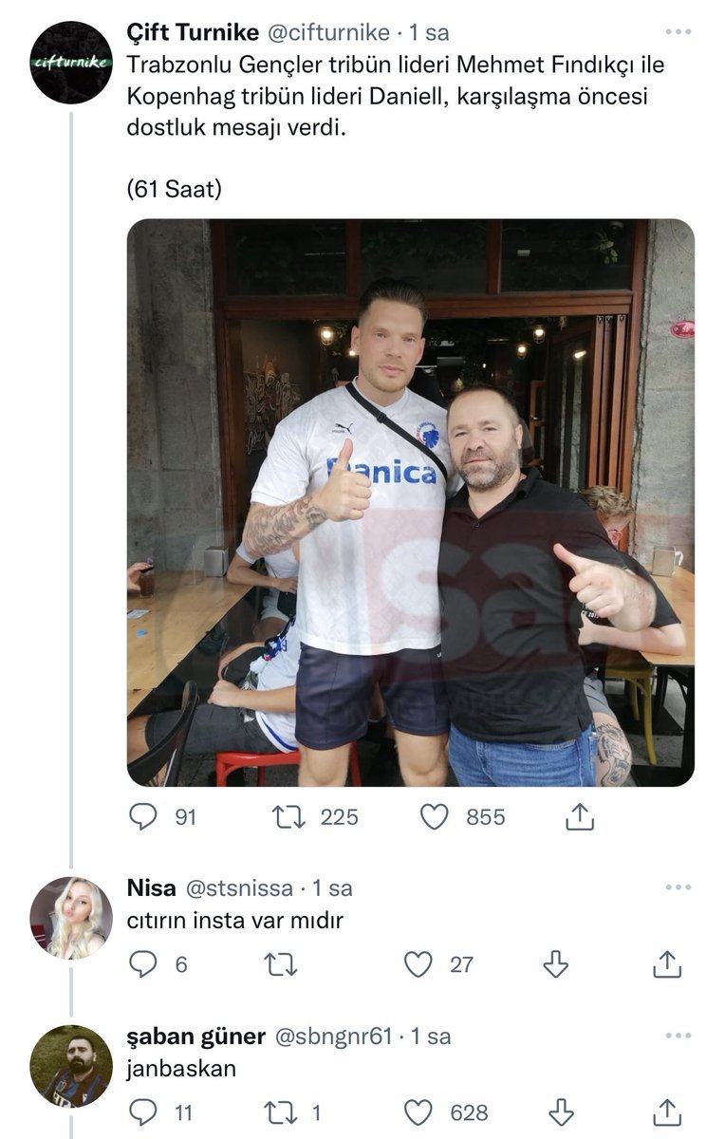Open the Çift Turnike profile name link
This screenshot has width=725, height=1139.
coord(193,32)
